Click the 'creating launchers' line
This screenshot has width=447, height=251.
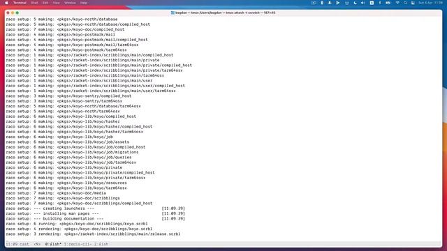95,208
